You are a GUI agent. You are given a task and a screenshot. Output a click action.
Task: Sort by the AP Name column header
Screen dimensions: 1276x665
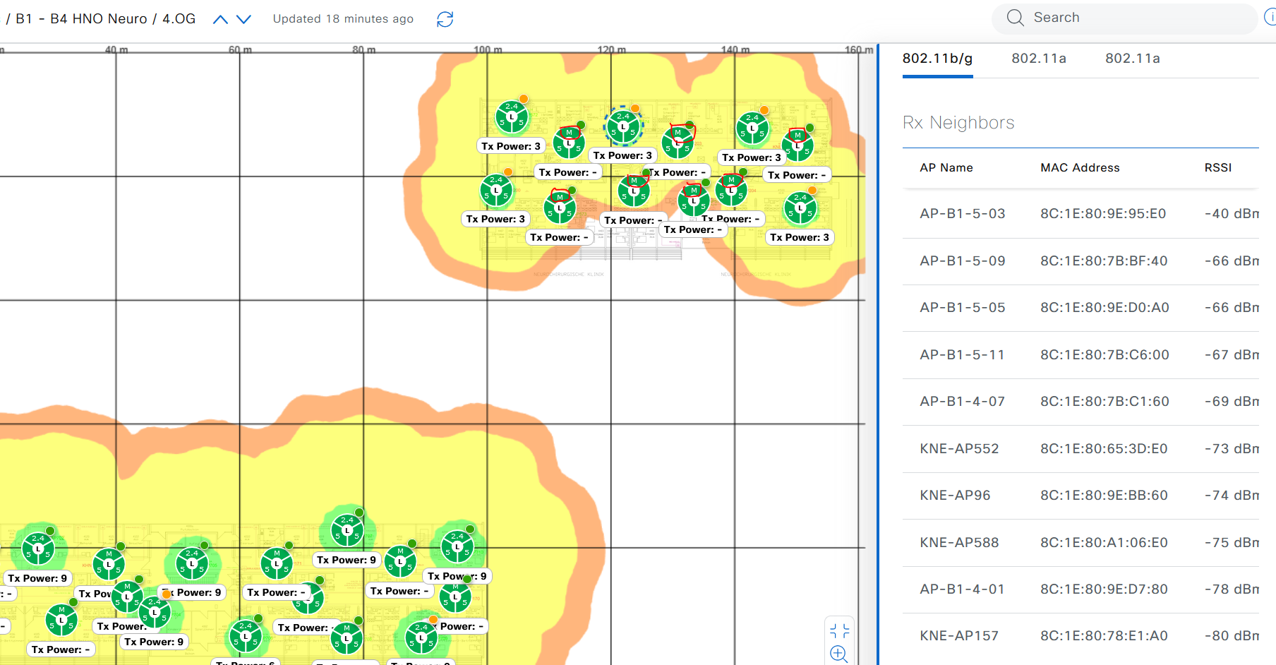point(946,168)
